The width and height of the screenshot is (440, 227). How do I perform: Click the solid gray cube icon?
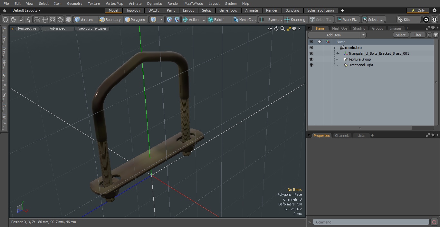[x=68, y=20]
